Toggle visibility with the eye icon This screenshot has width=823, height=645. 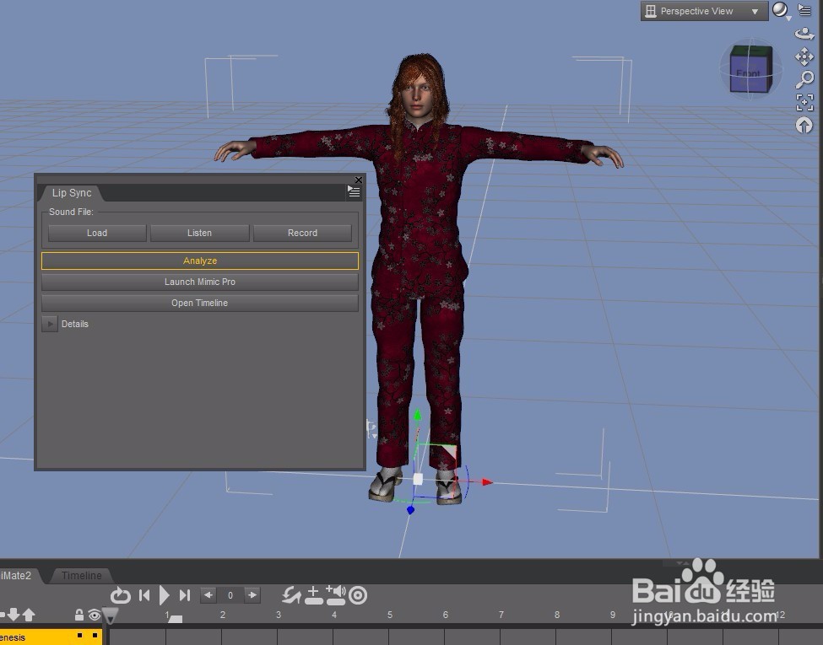point(93,615)
